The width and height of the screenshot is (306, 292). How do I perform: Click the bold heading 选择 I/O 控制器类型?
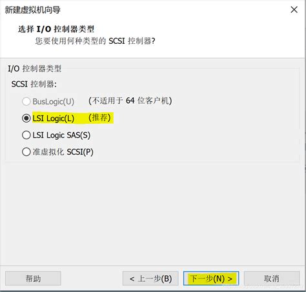coord(56,29)
